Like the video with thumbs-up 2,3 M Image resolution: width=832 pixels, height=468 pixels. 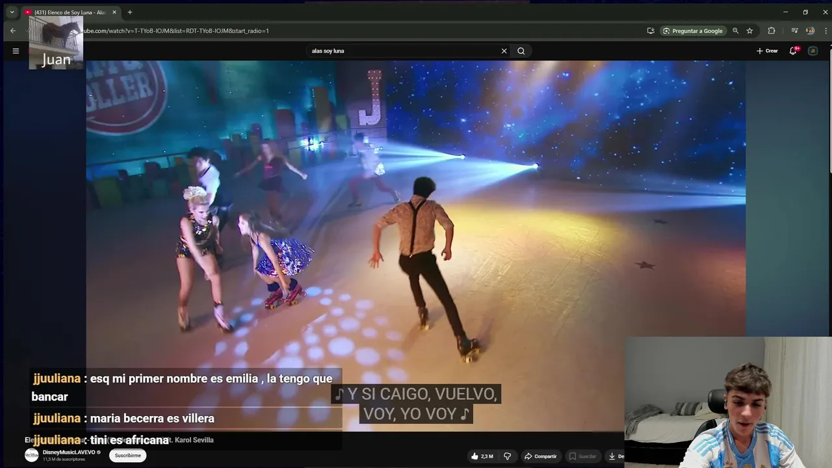coord(482,456)
